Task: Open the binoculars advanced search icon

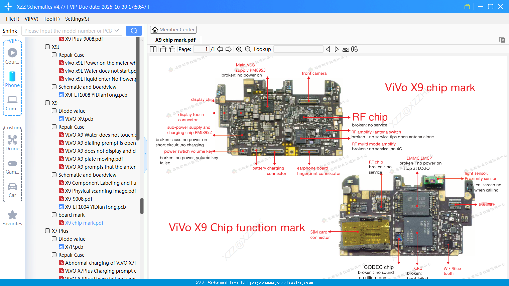Action: point(354,49)
